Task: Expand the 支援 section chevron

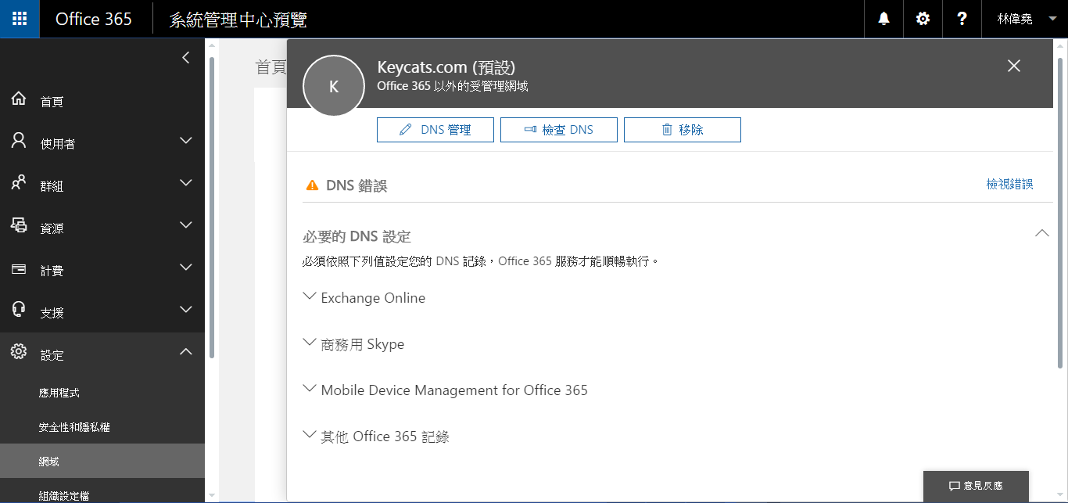Action: tap(185, 310)
